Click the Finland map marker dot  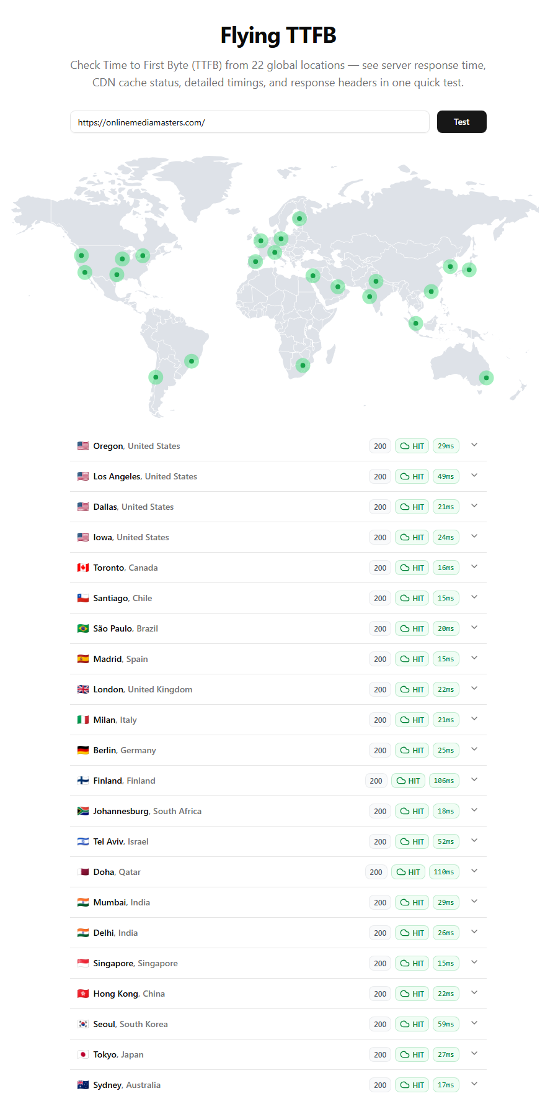[299, 219]
